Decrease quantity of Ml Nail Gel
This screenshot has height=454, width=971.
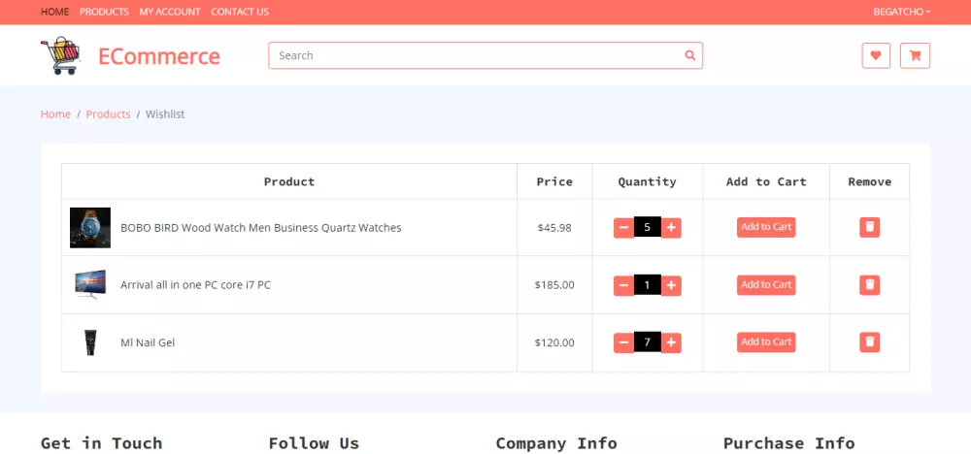[x=623, y=342]
